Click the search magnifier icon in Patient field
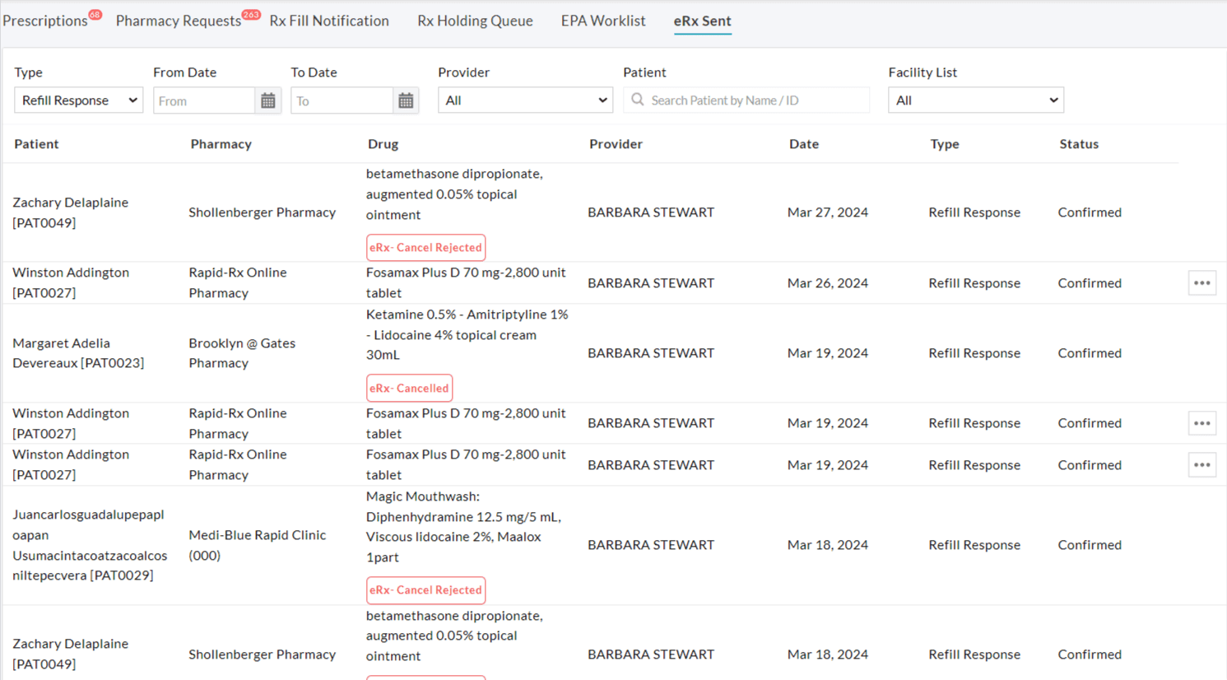 point(638,100)
